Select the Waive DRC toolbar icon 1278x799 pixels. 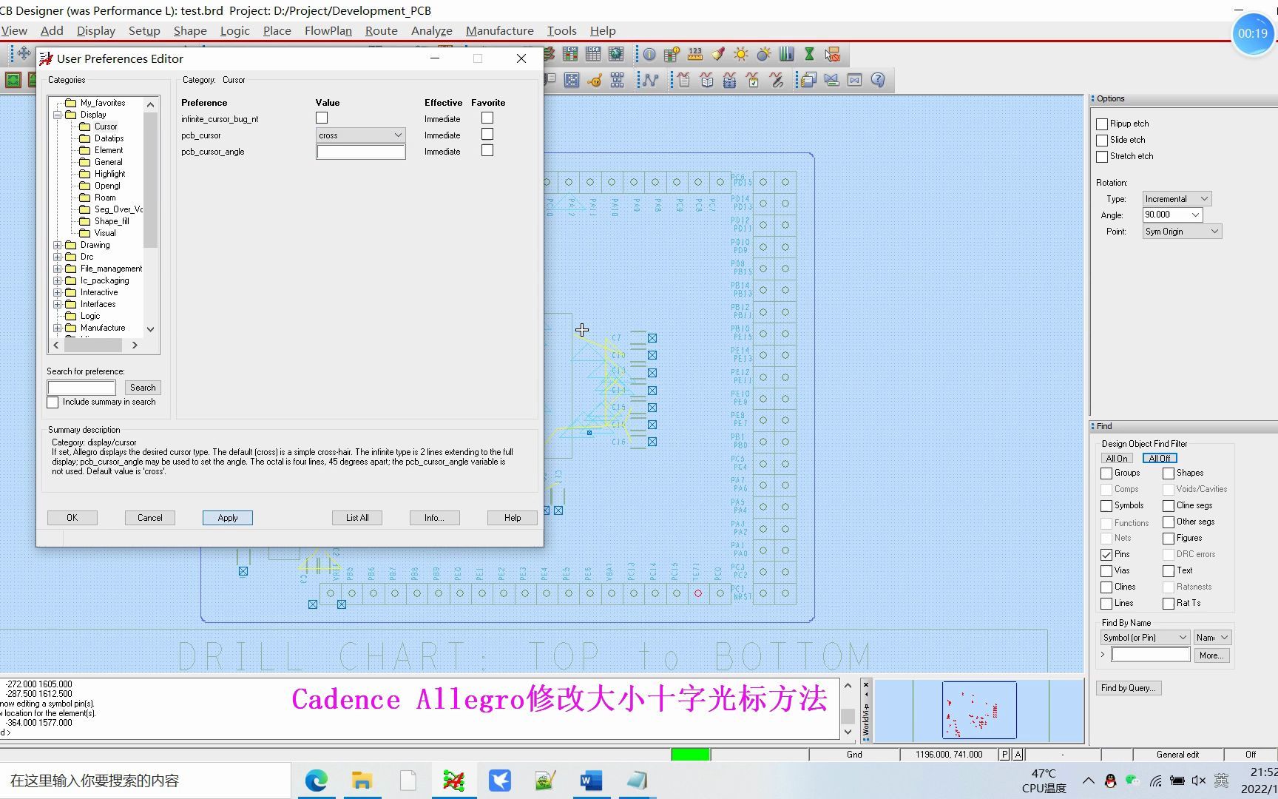833,54
